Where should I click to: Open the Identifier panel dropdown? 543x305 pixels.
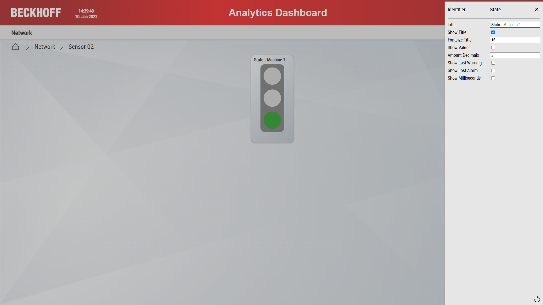(x=496, y=9)
